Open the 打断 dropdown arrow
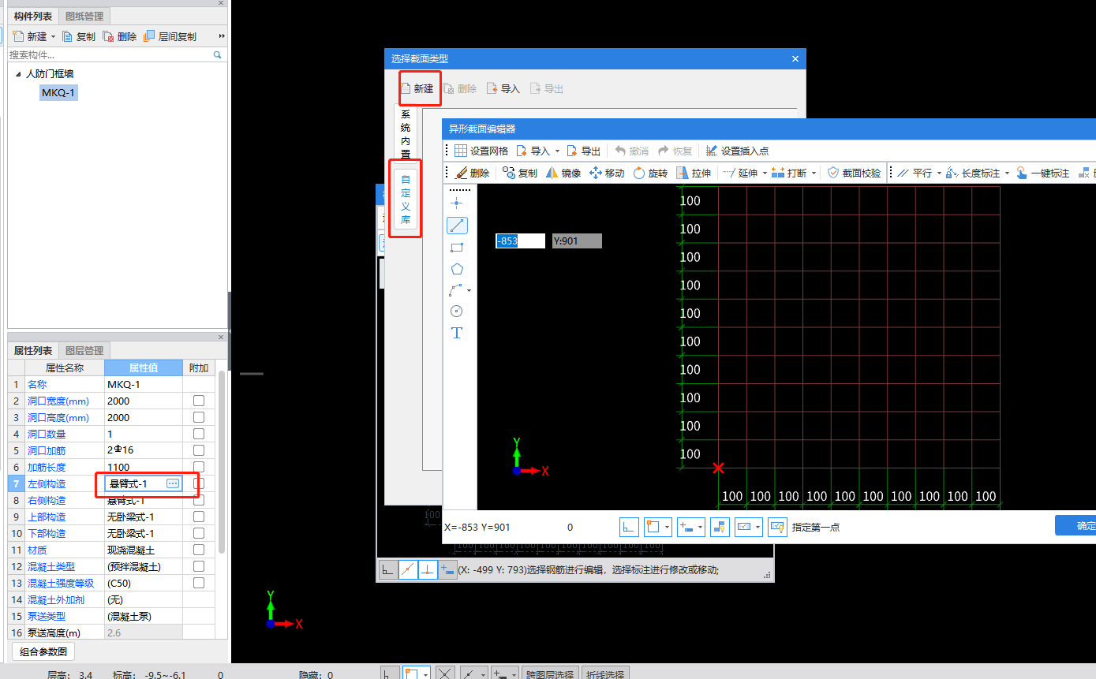This screenshot has width=1096, height=679. 814,173
